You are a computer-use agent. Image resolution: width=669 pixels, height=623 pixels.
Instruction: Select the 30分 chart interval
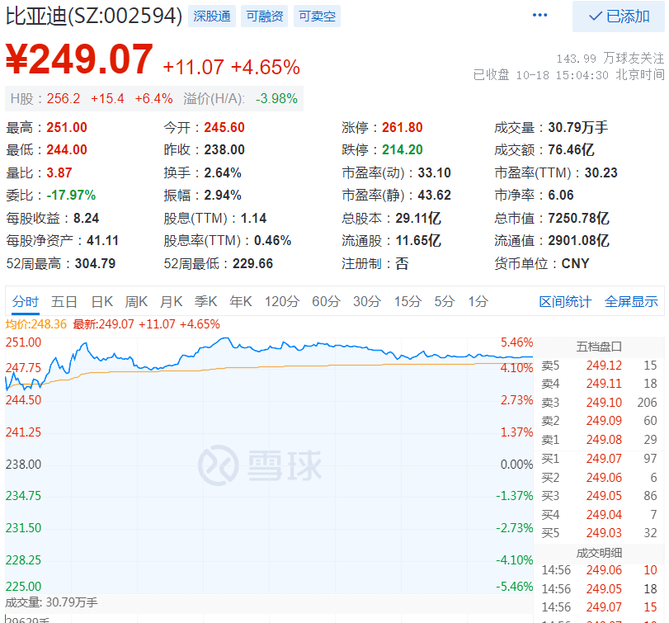coord(367,301)
